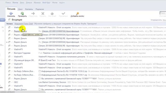Click the Проверить check mail icon

tap(22, 13)
